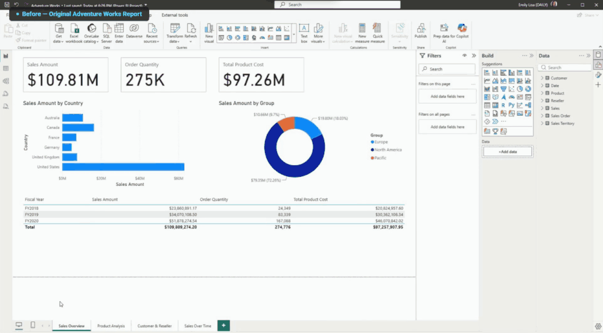Switch to Model view in left sidebar
The height and width of the screenshot is (333, 603).
tap(6, 81)
